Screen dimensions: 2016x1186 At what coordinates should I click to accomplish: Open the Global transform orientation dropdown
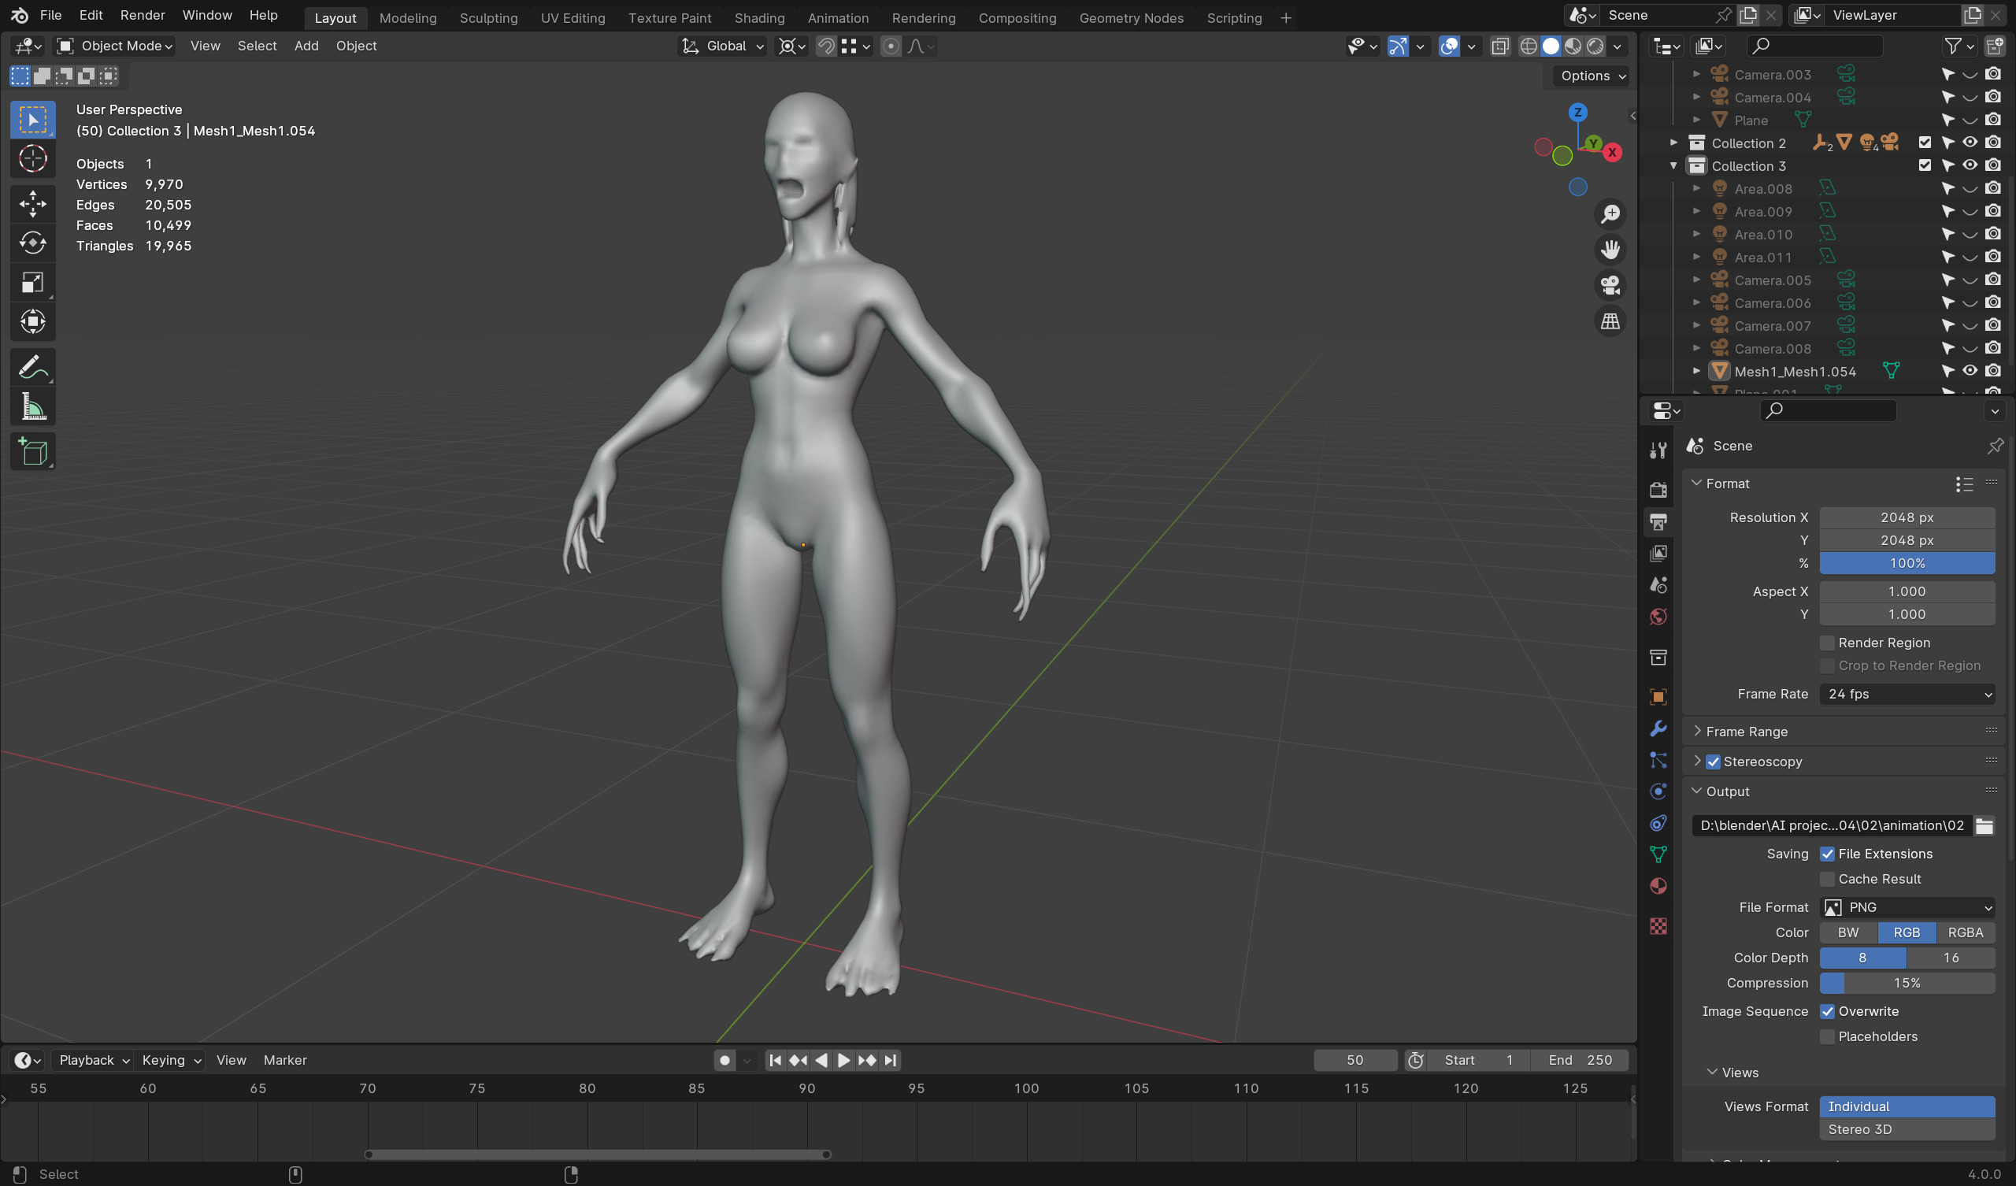point(722,46)
